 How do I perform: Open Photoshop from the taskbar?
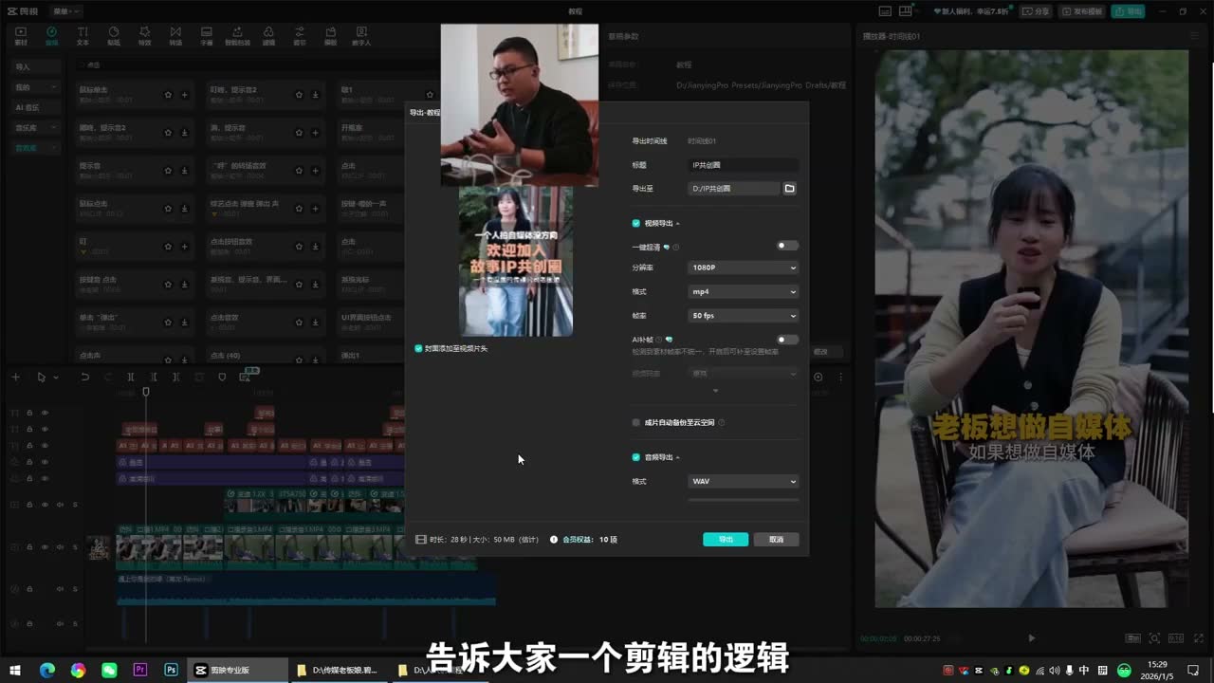pyautogui.click(x=171, y=670)
